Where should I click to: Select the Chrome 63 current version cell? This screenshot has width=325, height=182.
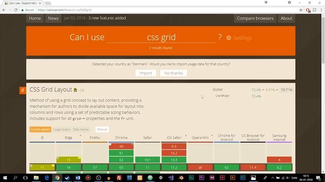click(121, 167)
